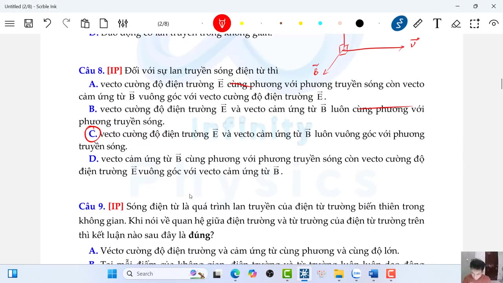
Task: Click the answer letter C. of Câu 8
Action: click(x=93, y=134)
